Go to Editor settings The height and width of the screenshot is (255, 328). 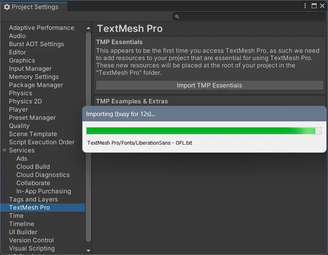tap(18, 52)
